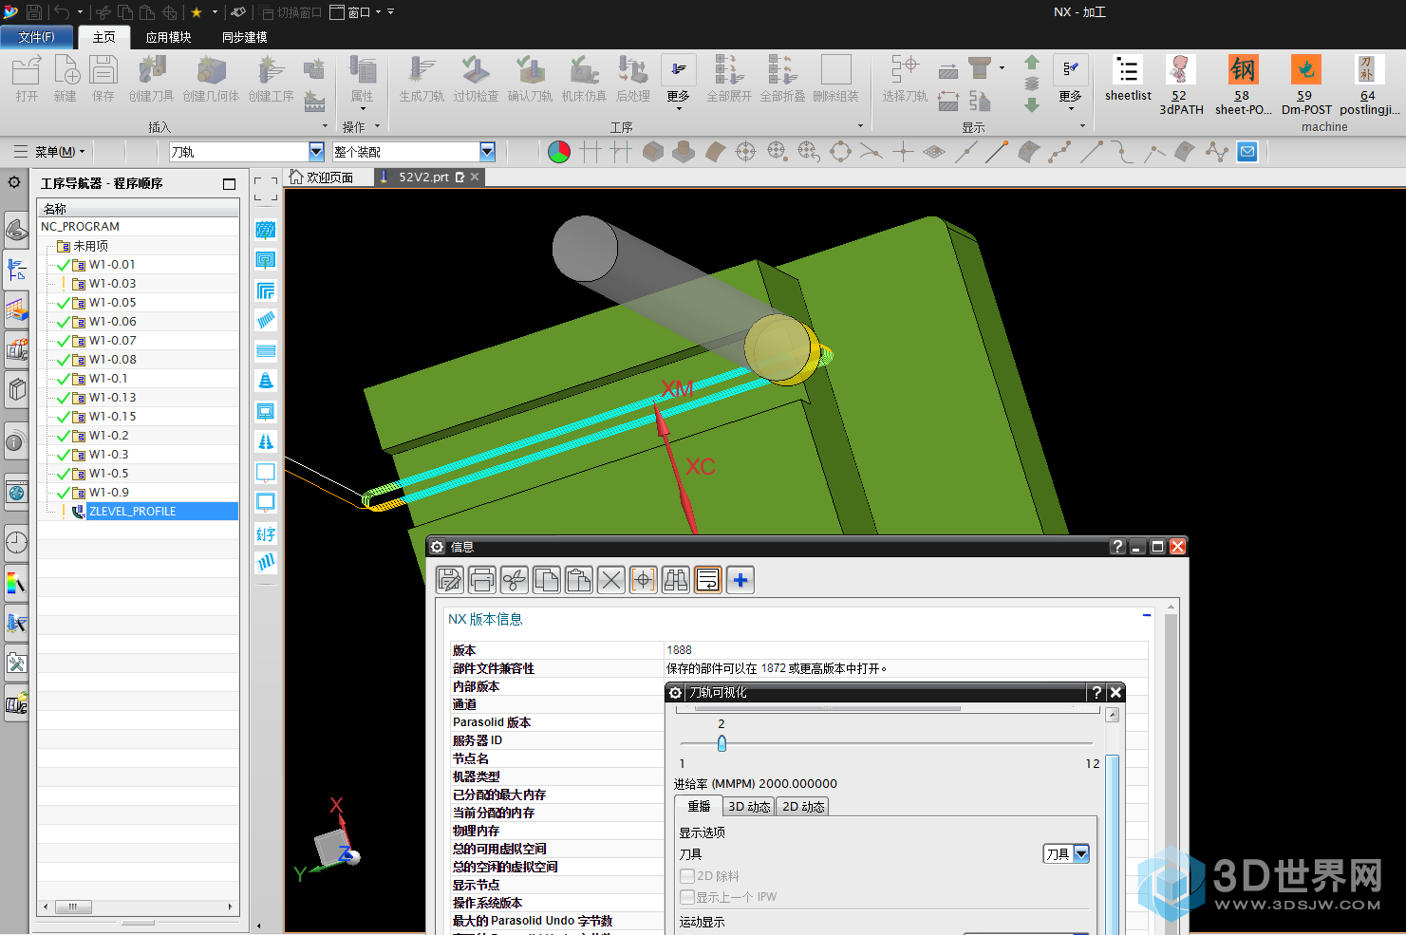Click the 打开 (Open) button

(x=27, y=78)
